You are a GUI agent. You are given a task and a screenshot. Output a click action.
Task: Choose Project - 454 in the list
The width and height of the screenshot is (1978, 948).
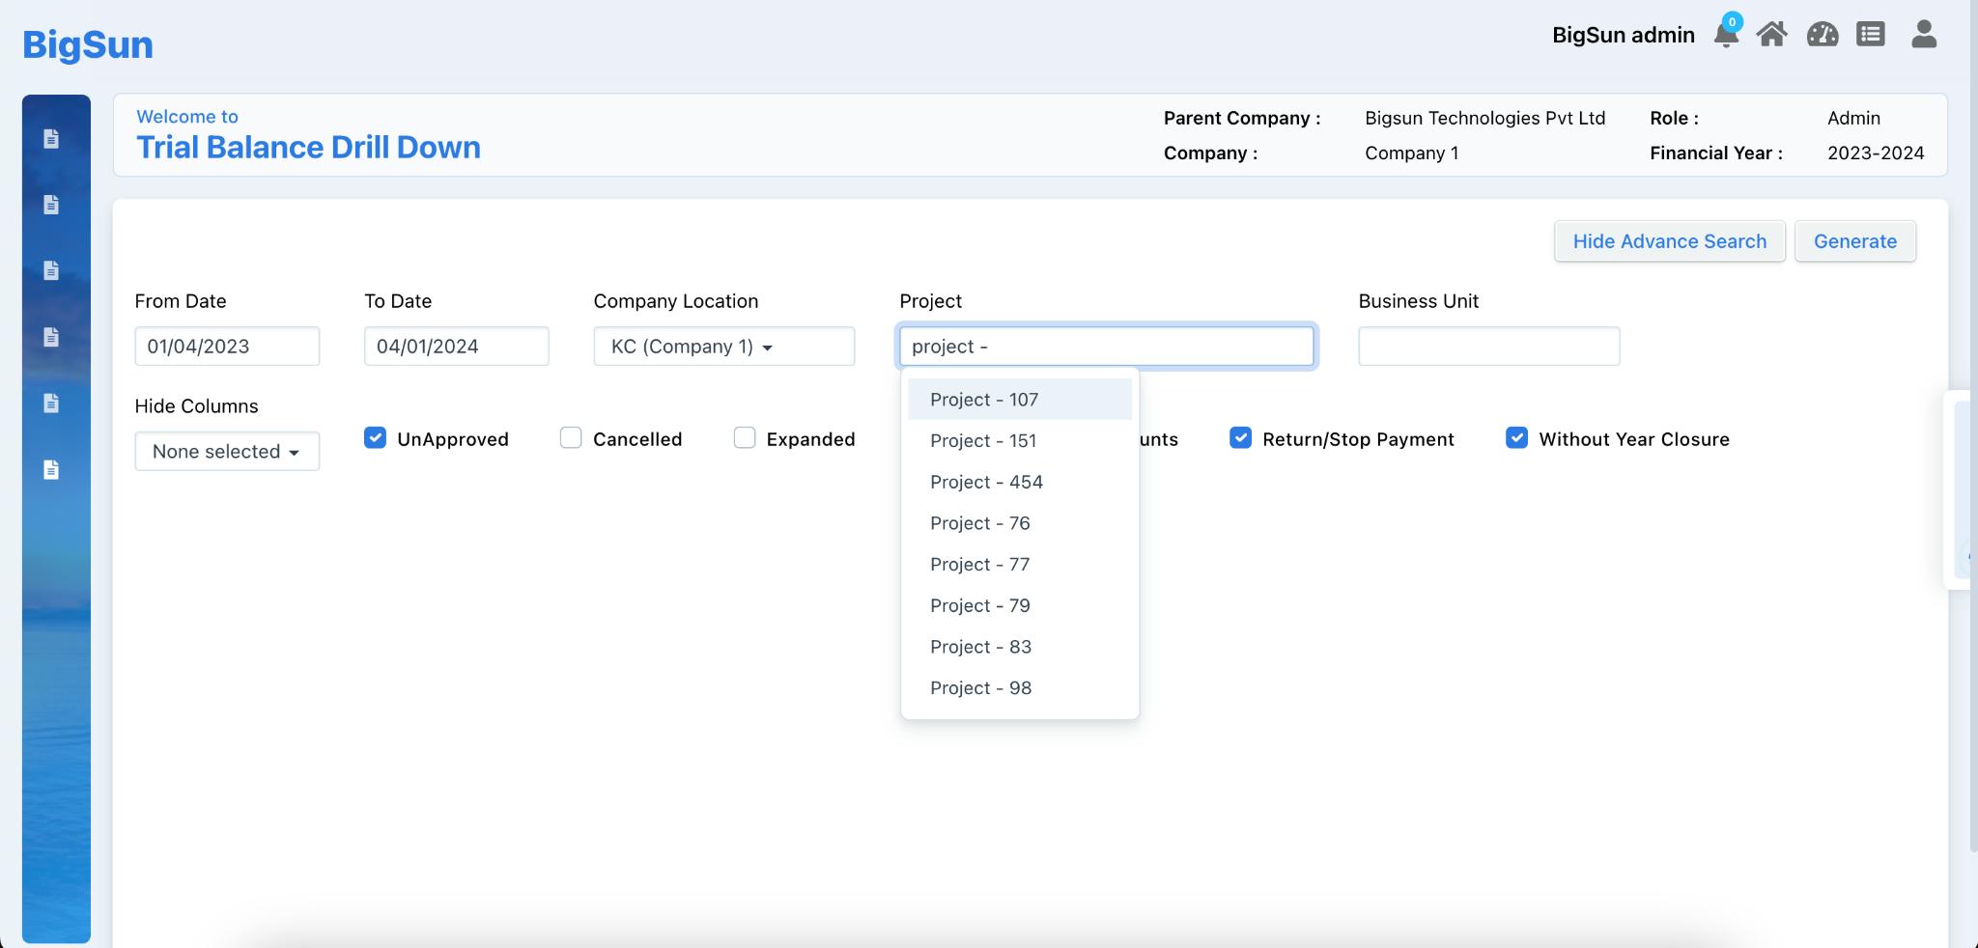[x=1020, y=482]
